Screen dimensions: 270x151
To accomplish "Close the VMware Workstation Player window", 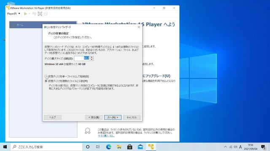I will (174, 8).
